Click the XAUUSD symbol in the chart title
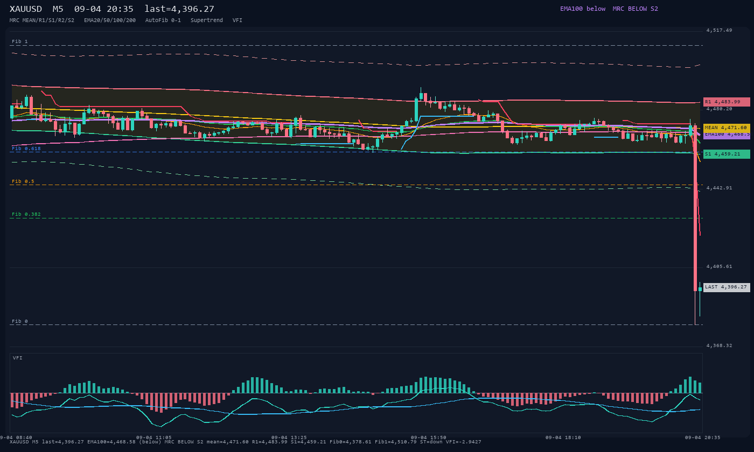This screenshot has width=754, height=452. (26, 9)
